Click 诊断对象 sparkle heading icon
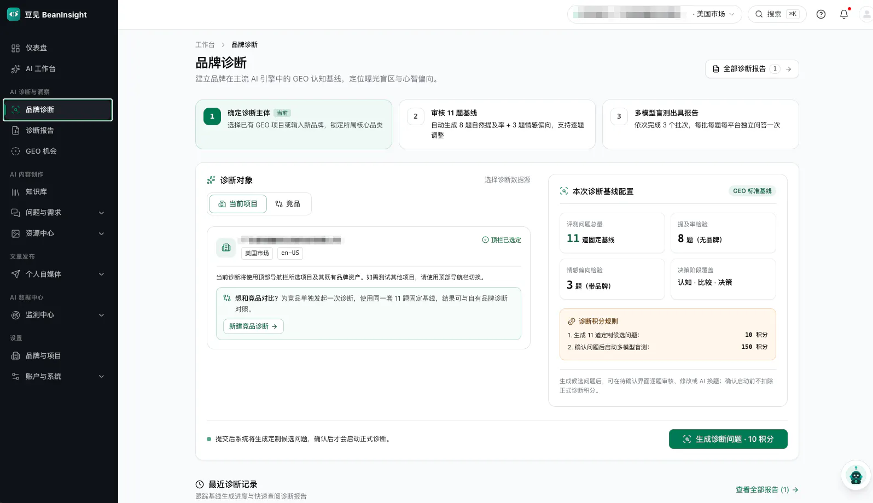The height and width of the screenshot is (503, 873). (211, 180)
